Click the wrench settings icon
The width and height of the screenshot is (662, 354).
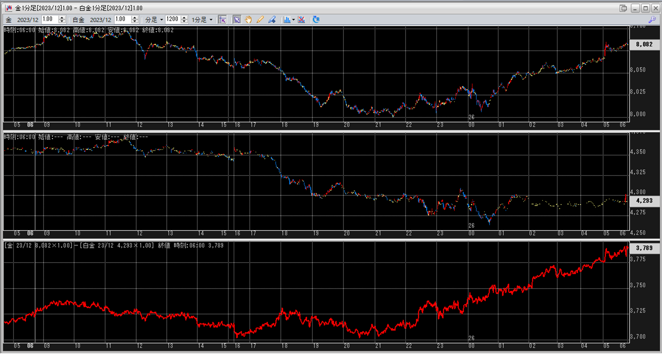[652, 20]
